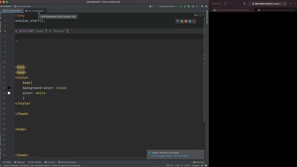This screenshot has width=297, height=167.
Task: Open the Terminal tool window
Action: 50,162
